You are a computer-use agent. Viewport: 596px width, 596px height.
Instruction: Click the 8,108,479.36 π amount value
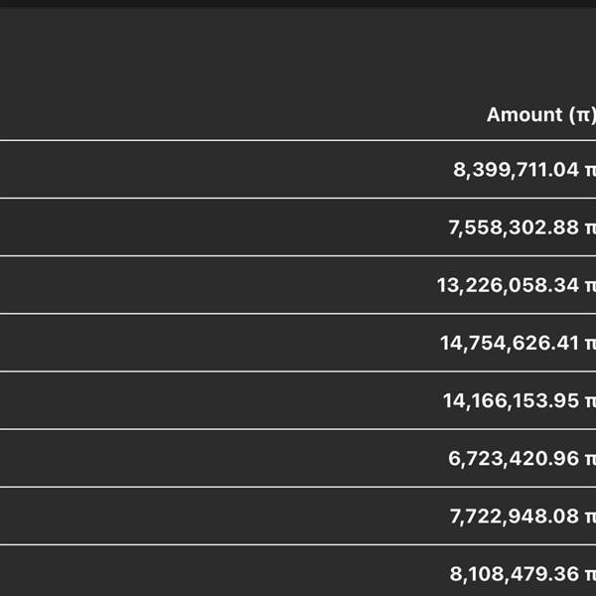[523, 574]
